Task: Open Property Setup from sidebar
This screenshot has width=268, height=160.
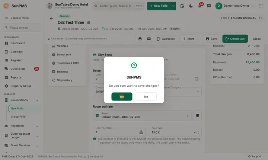Action: point(21,86)
